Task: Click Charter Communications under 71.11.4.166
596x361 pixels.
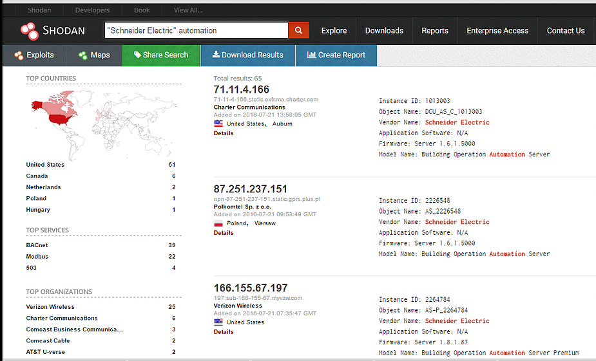Action: (x=249, y=107)
